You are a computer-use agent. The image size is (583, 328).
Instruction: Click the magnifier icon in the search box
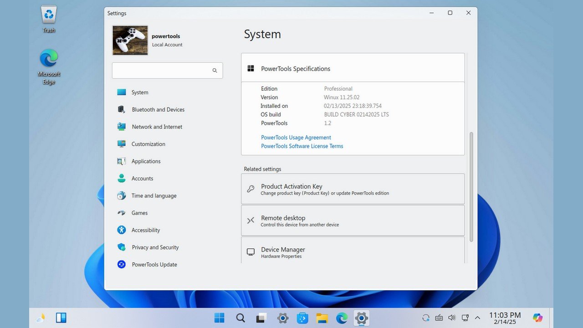214,70
